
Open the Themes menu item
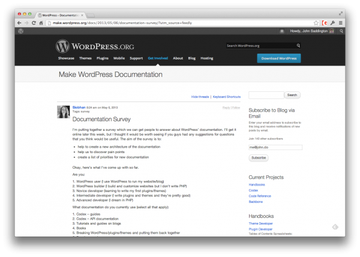[85, 58]
